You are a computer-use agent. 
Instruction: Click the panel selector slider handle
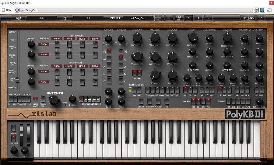tap(17, 80)
